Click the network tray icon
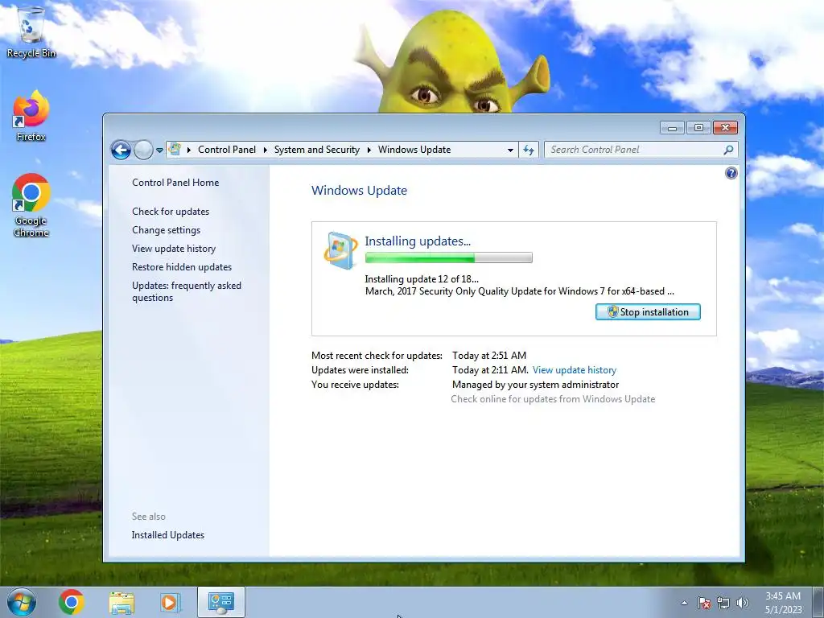 [x=723, y=603]
